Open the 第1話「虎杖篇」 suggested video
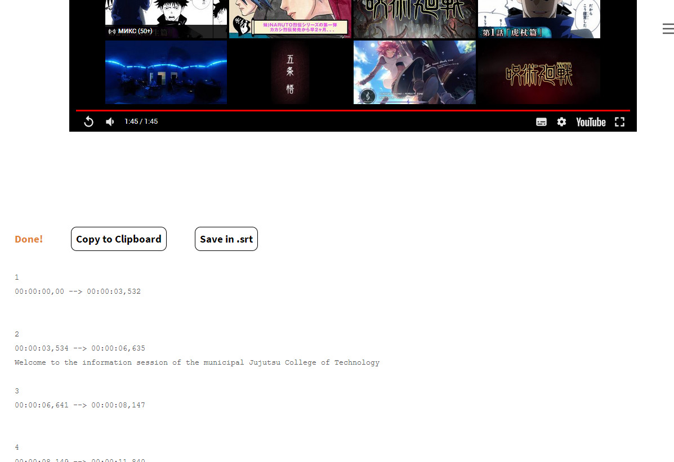The image size is (674, 462). pyautogui.click(x=539, y=19)
